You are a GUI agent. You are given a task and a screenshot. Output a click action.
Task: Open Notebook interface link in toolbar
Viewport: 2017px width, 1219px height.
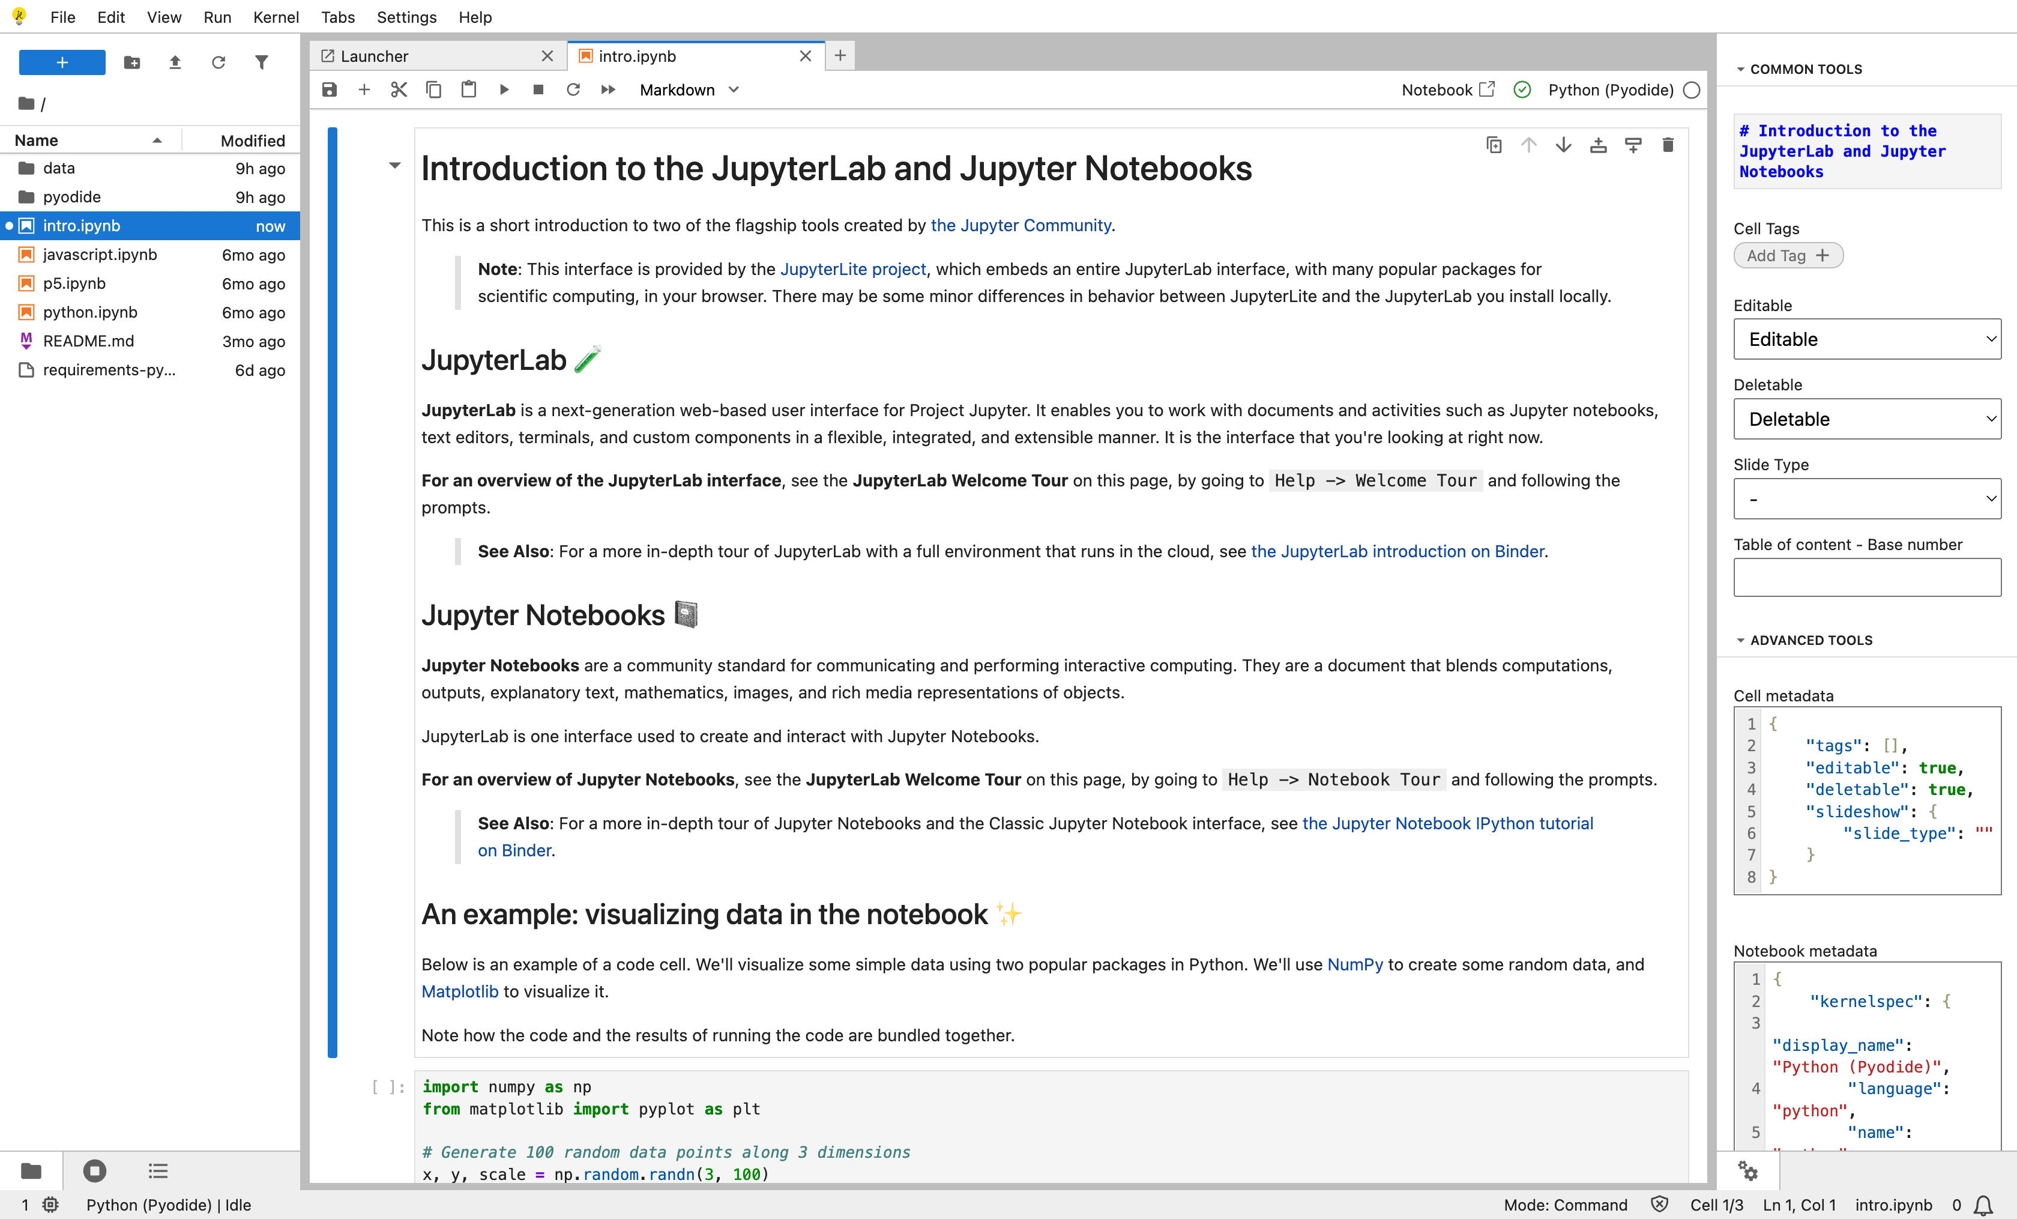pos(1447,90)
